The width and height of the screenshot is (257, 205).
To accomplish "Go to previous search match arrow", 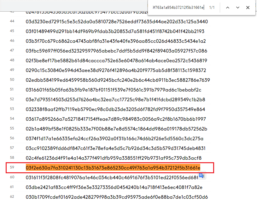I will [x=228, y=8].
